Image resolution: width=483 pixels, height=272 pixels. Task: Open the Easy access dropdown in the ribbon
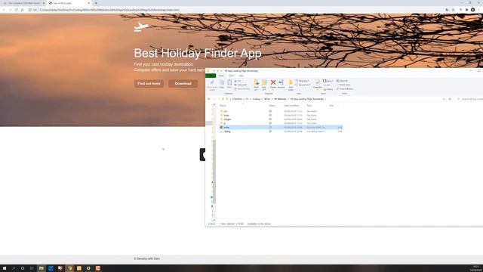tap(303, 85)
